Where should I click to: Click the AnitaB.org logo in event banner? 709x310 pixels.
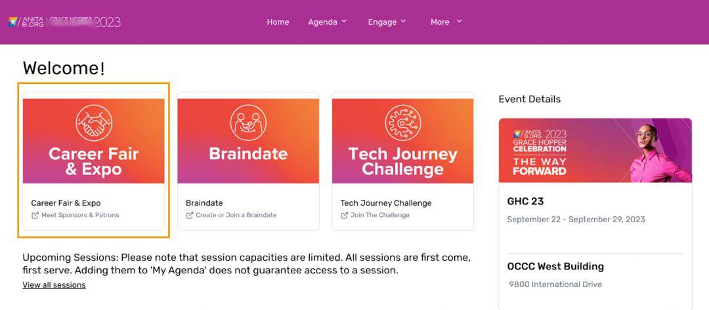point(528,134)
